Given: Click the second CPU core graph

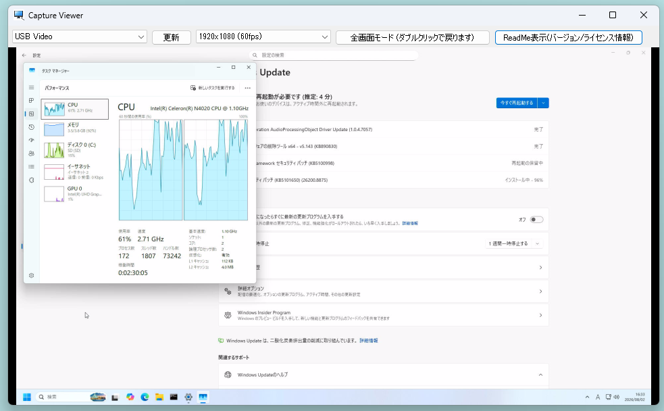Looking at the screenshot, I should [216, 170].
